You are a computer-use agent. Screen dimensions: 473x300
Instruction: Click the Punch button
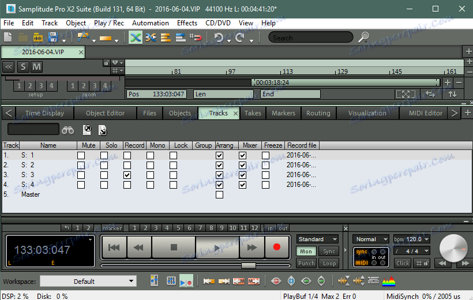[x=306, y=263]
